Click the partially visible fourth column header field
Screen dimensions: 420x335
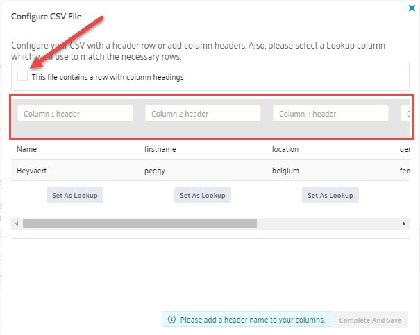405,114
